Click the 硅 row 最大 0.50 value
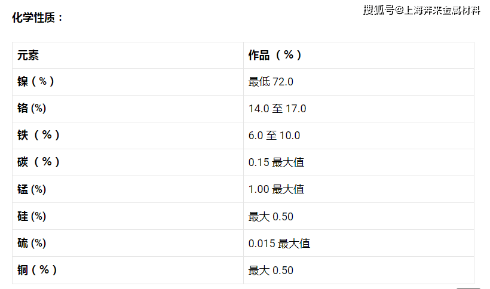The image size is (490, 289). [271, 217]
